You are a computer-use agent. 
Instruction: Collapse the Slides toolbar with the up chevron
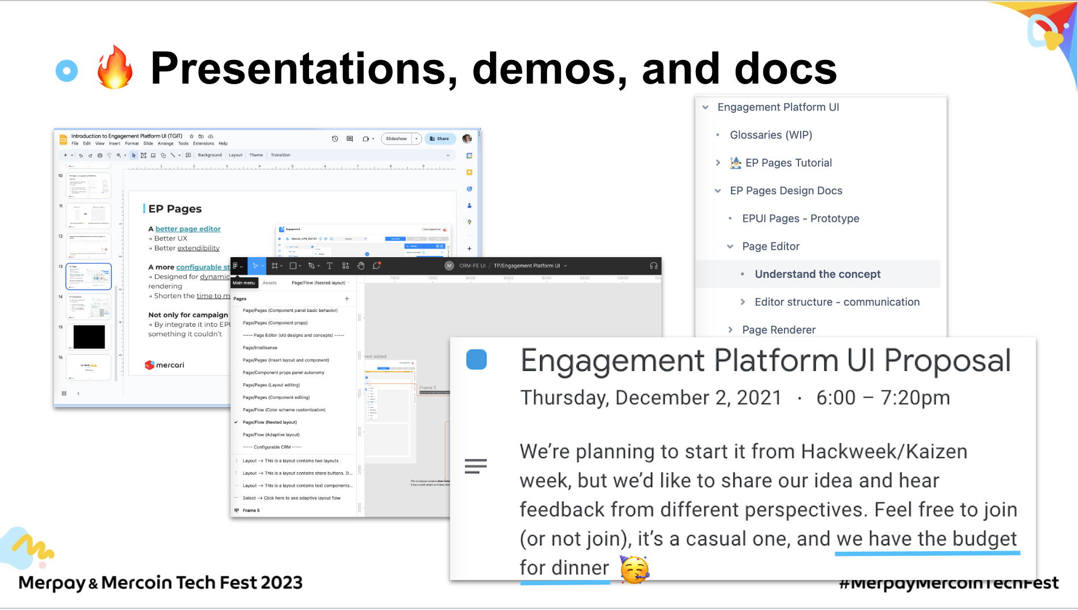[x=448, y=155]
